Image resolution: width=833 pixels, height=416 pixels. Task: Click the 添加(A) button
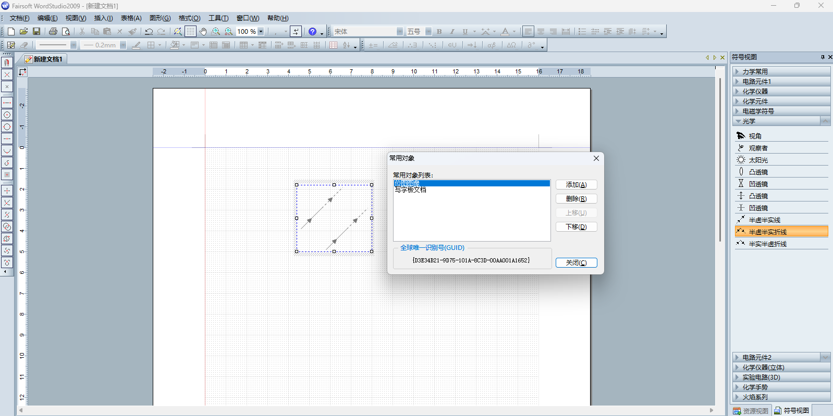pos(576,185)
